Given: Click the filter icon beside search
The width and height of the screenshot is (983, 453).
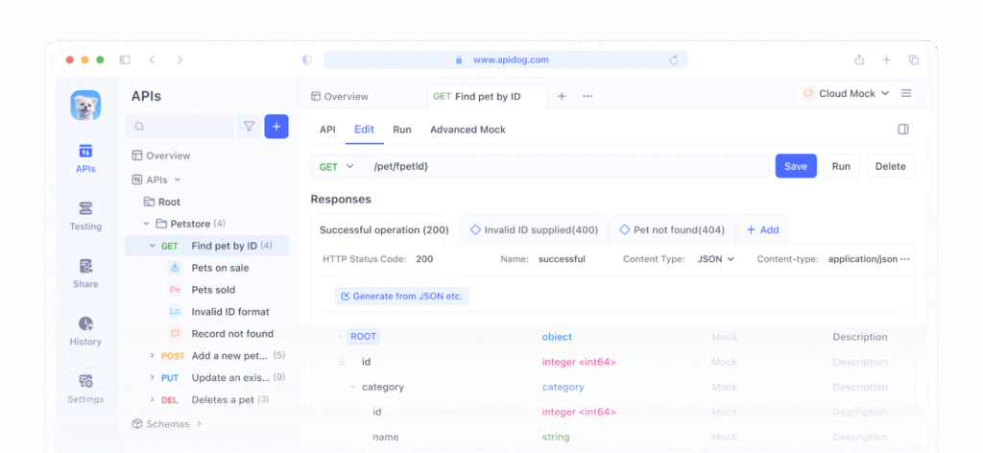Looking at the screenshot, I should tap(249, 127).
